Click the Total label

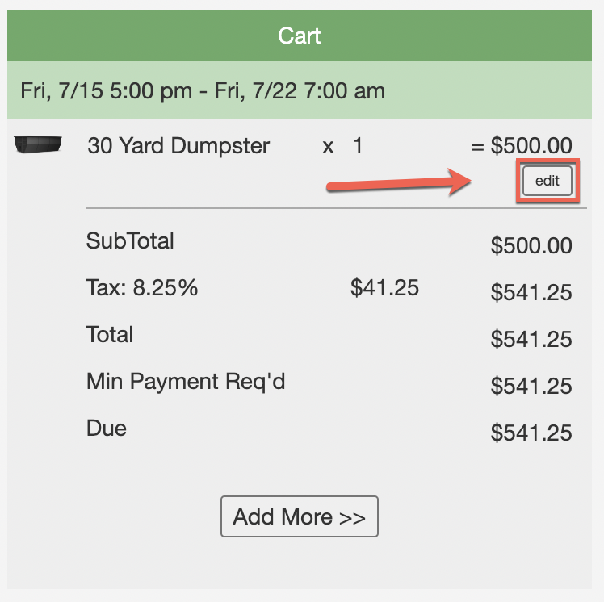(x=110, y=334)
